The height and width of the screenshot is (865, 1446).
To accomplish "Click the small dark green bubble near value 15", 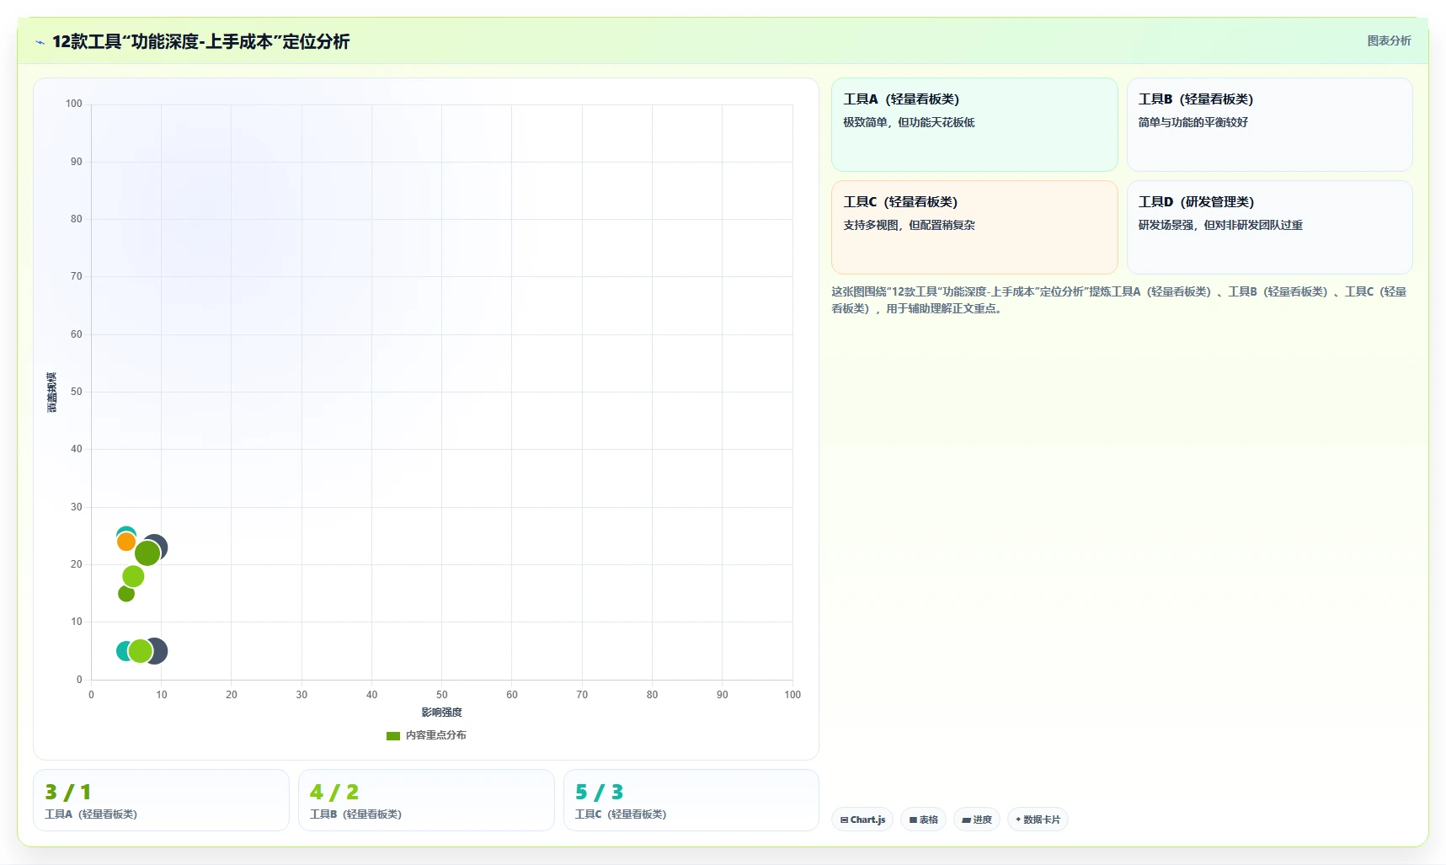I will [126, 594].
